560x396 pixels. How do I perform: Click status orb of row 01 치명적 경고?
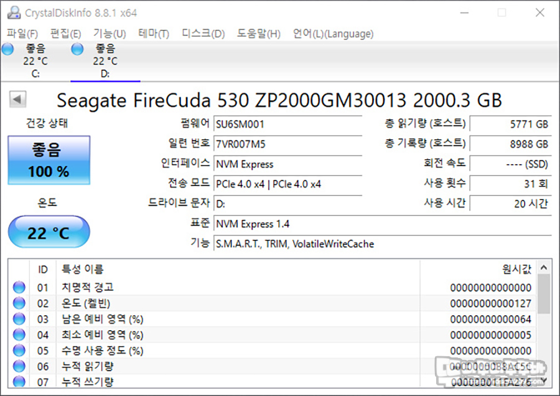pyautogui.click(x=19, y=287)
